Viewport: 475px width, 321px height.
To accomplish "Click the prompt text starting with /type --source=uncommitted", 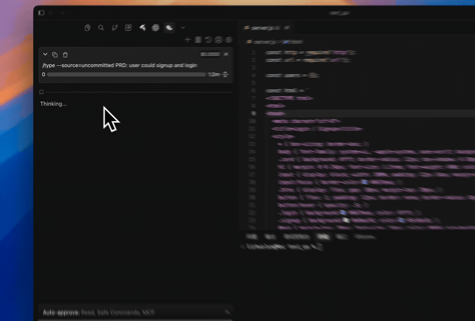I will (119, 65).
